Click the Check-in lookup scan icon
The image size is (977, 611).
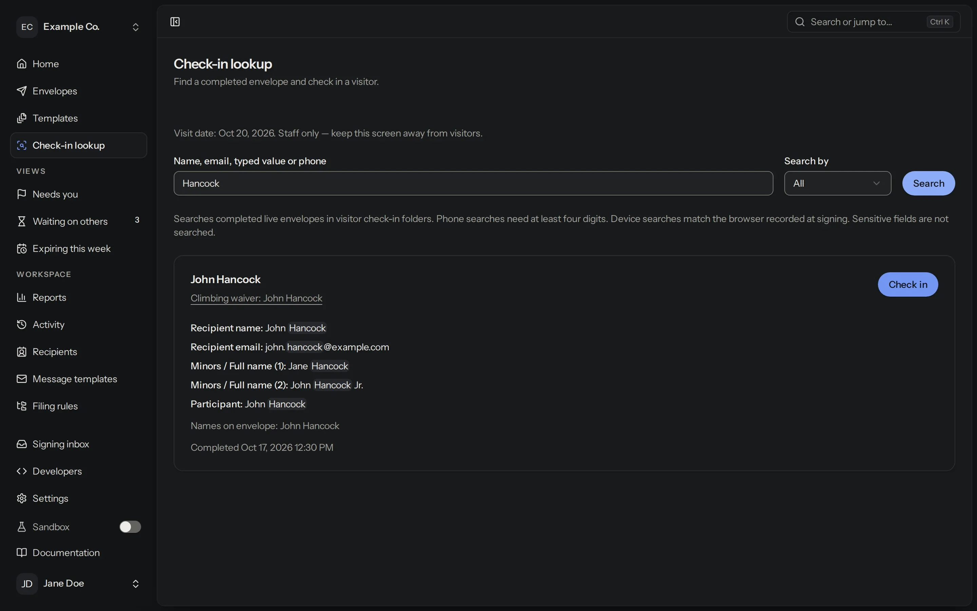[22, 145]
